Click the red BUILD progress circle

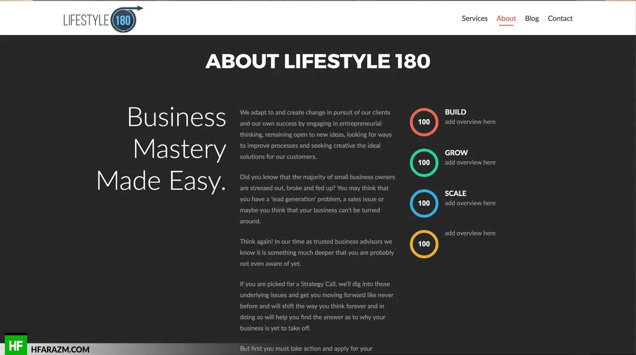click(x=424, y=122)
